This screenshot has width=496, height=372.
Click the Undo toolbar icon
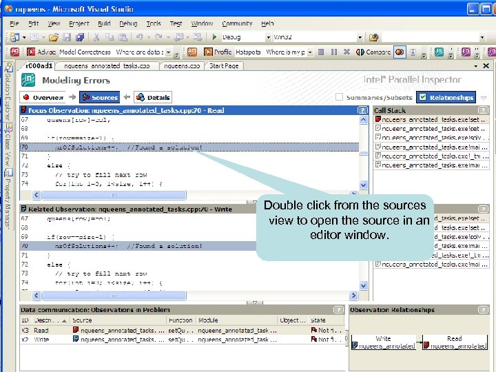139,37
